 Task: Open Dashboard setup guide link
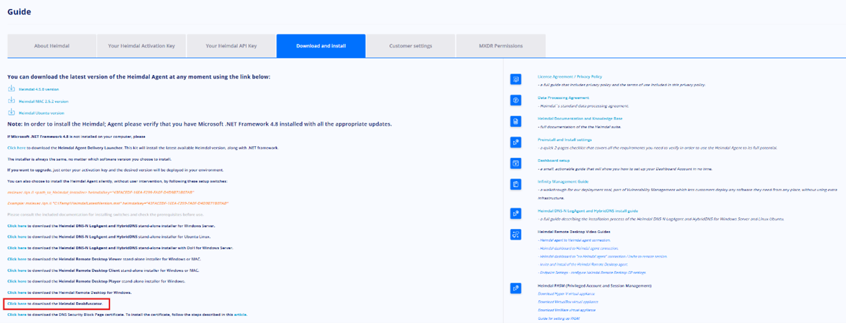click(554, 160)
